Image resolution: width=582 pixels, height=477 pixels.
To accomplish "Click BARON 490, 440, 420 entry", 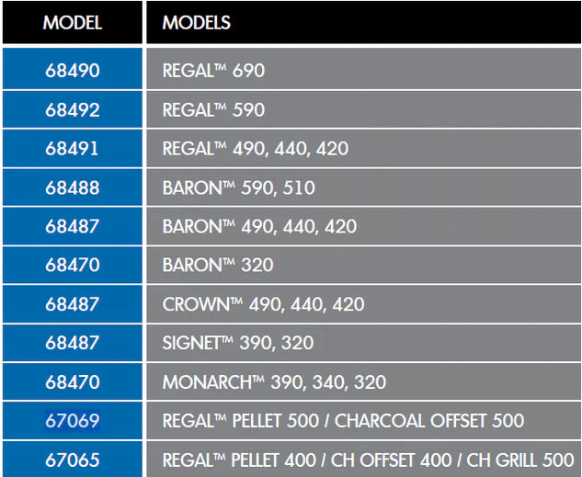I will pyautogui.click(x=259, y=226).
